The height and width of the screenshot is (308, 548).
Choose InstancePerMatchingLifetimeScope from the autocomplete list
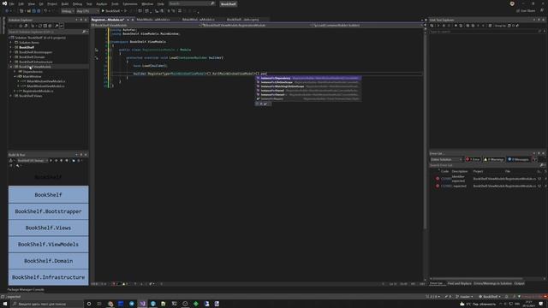click(x=308, y=86)
